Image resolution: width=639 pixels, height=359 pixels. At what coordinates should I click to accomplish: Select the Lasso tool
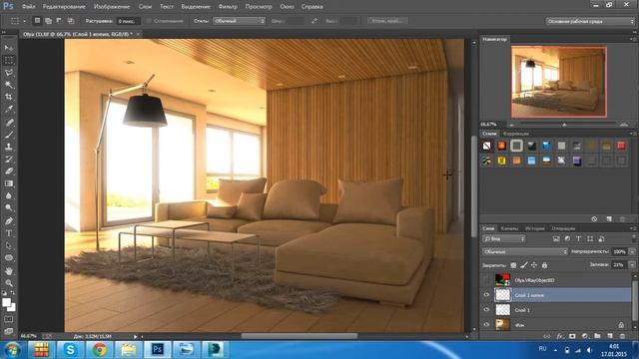[x=9, y=73]
